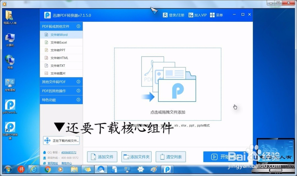The image size is (297, 176).
Task: Click the 迅捷PDF转换器 logo in title bar
Action: (47, 15)
